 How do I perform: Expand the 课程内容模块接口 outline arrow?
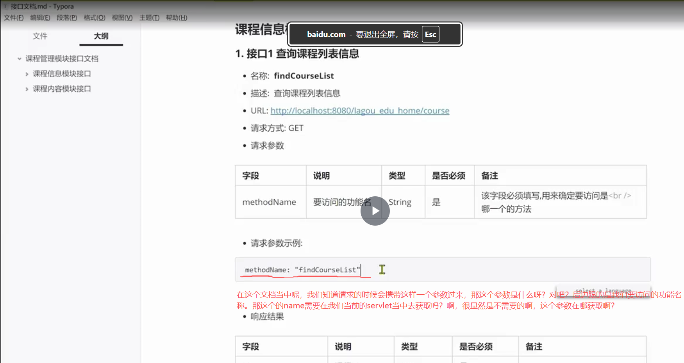(27, 89)
